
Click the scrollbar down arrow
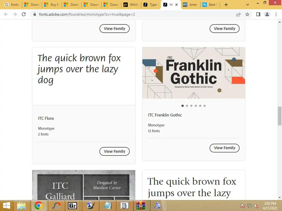point(280,198)
